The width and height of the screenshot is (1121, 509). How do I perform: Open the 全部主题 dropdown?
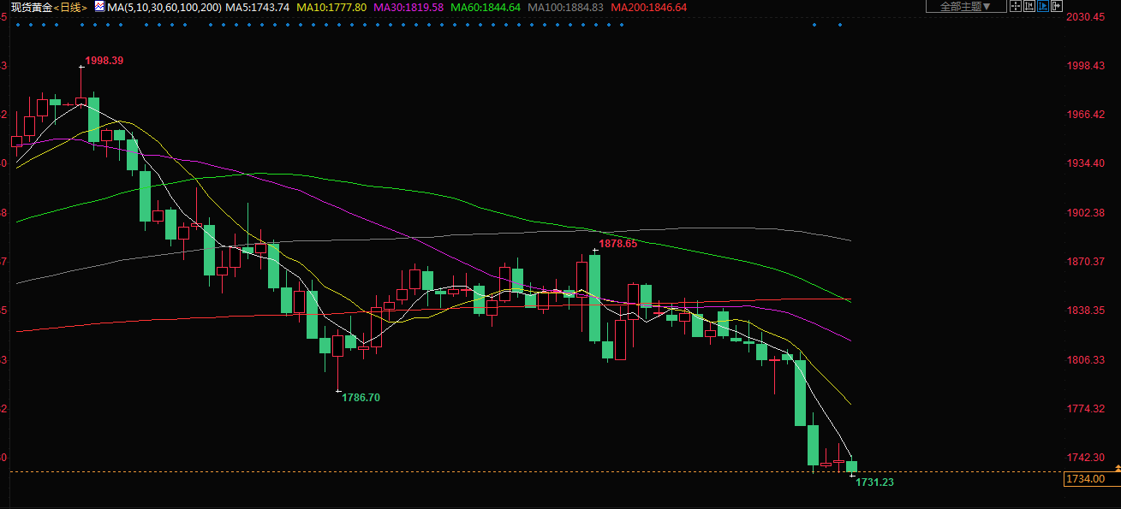pyautogui.click(x=965, y=7)
